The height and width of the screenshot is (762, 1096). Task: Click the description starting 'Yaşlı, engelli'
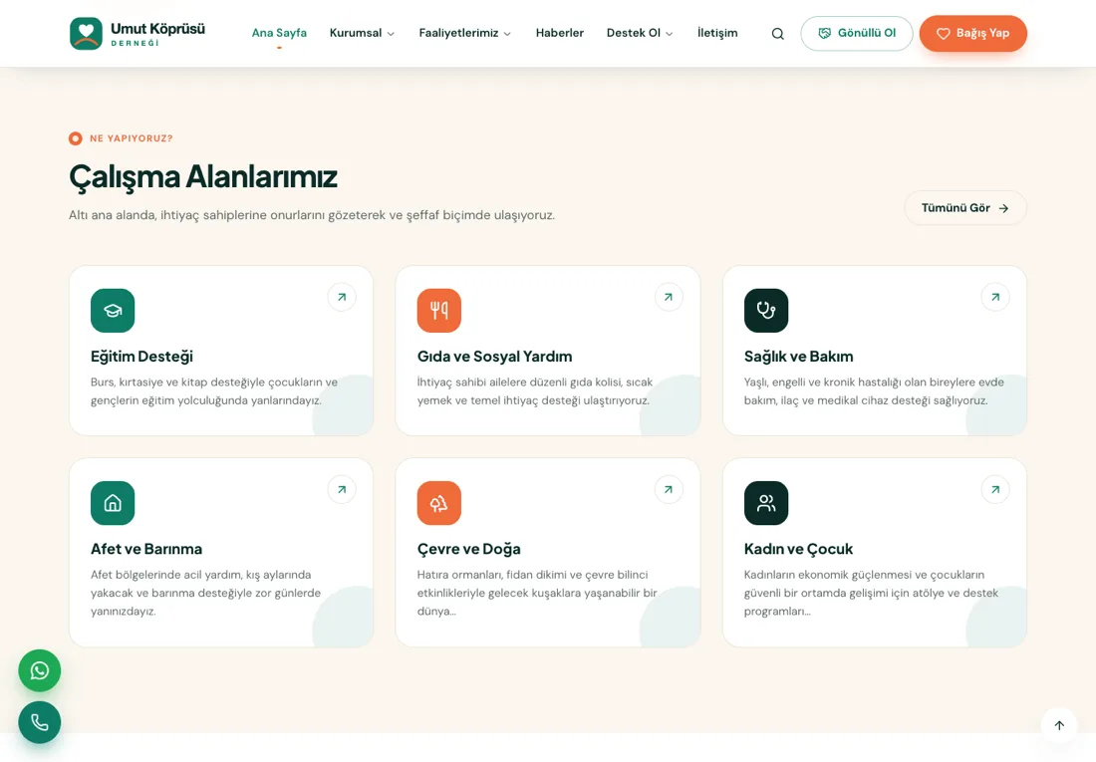874,391
